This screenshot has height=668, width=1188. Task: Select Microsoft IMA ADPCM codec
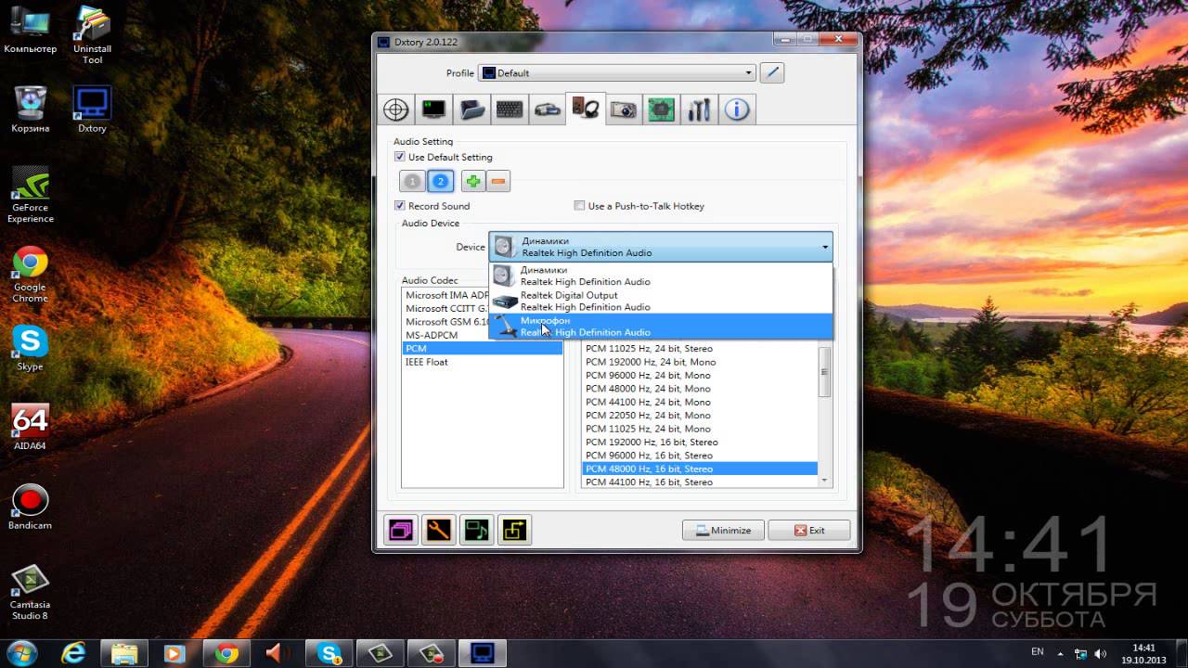[x=446, y=295]
